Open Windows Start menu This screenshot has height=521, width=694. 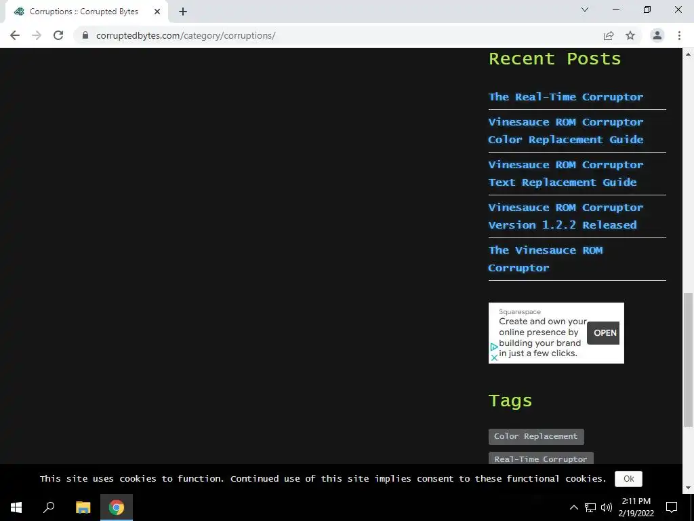(16, 507)
